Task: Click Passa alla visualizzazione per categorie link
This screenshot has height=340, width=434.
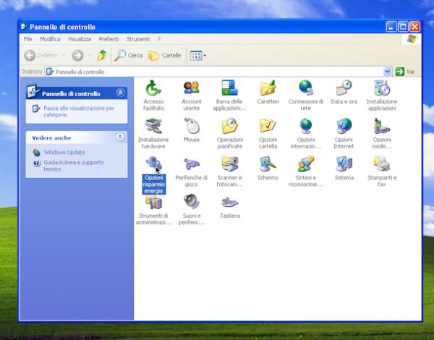Action: pyautogui.click(x=78, y=111)
